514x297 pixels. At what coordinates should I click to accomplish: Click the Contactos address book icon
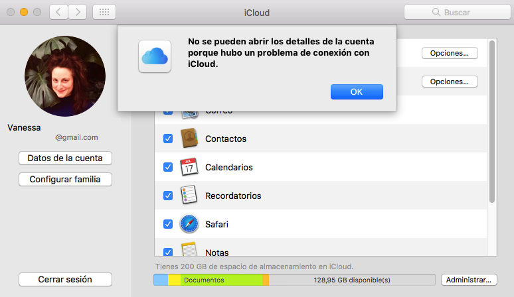coord(189,139)
